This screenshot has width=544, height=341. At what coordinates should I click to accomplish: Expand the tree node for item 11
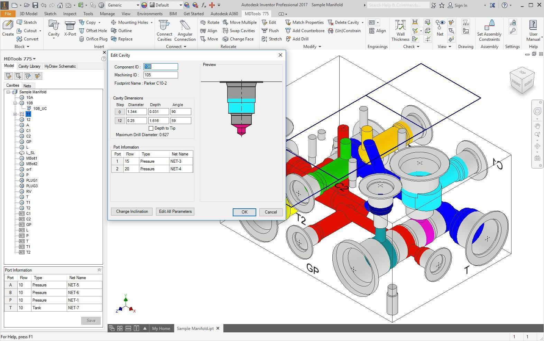(x=15, y=114)
